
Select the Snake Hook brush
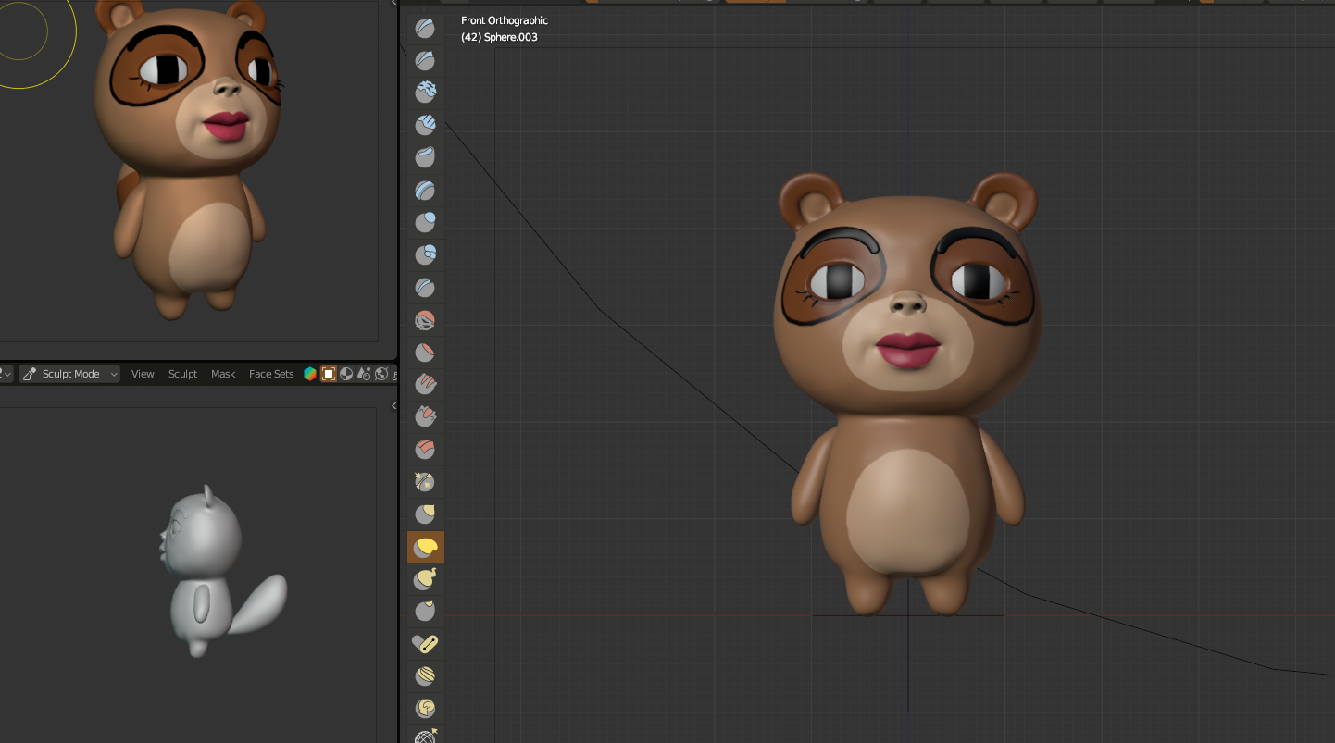click(x=425, y=579)
